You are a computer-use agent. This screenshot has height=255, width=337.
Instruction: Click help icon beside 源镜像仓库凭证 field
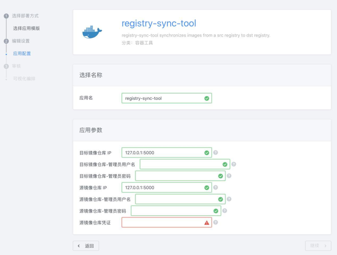click(x=215, y=222)
